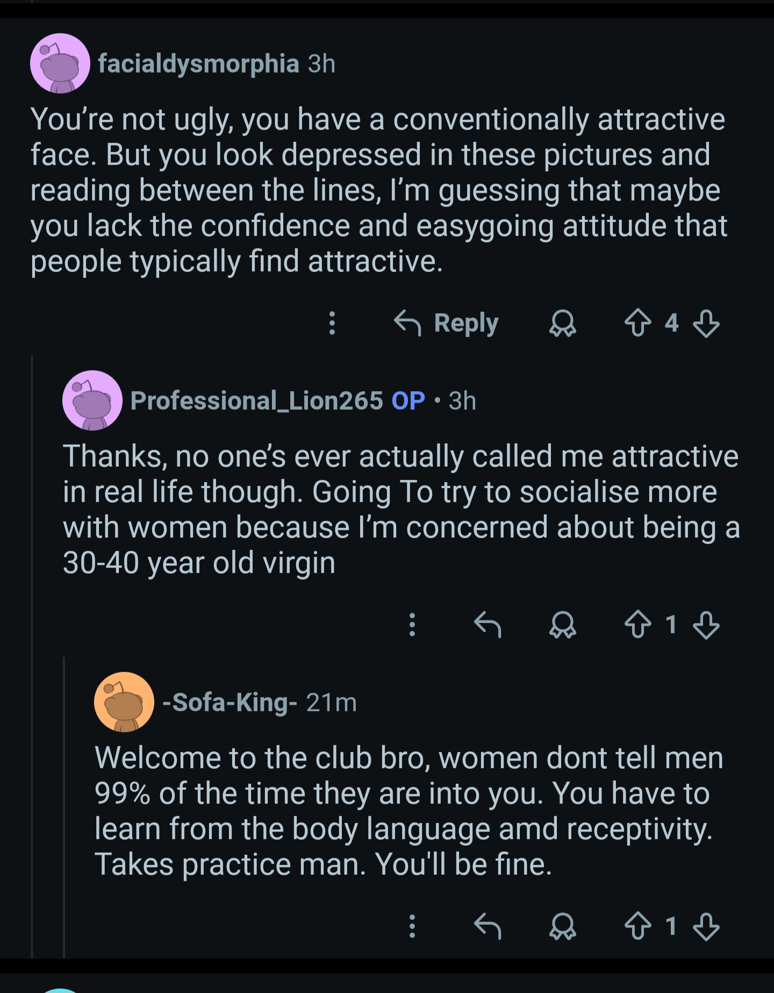Open three-dot menu on -Sofa-King-'s comment
This screenshot has height=993, width=774.
click(x=412, y=926)
